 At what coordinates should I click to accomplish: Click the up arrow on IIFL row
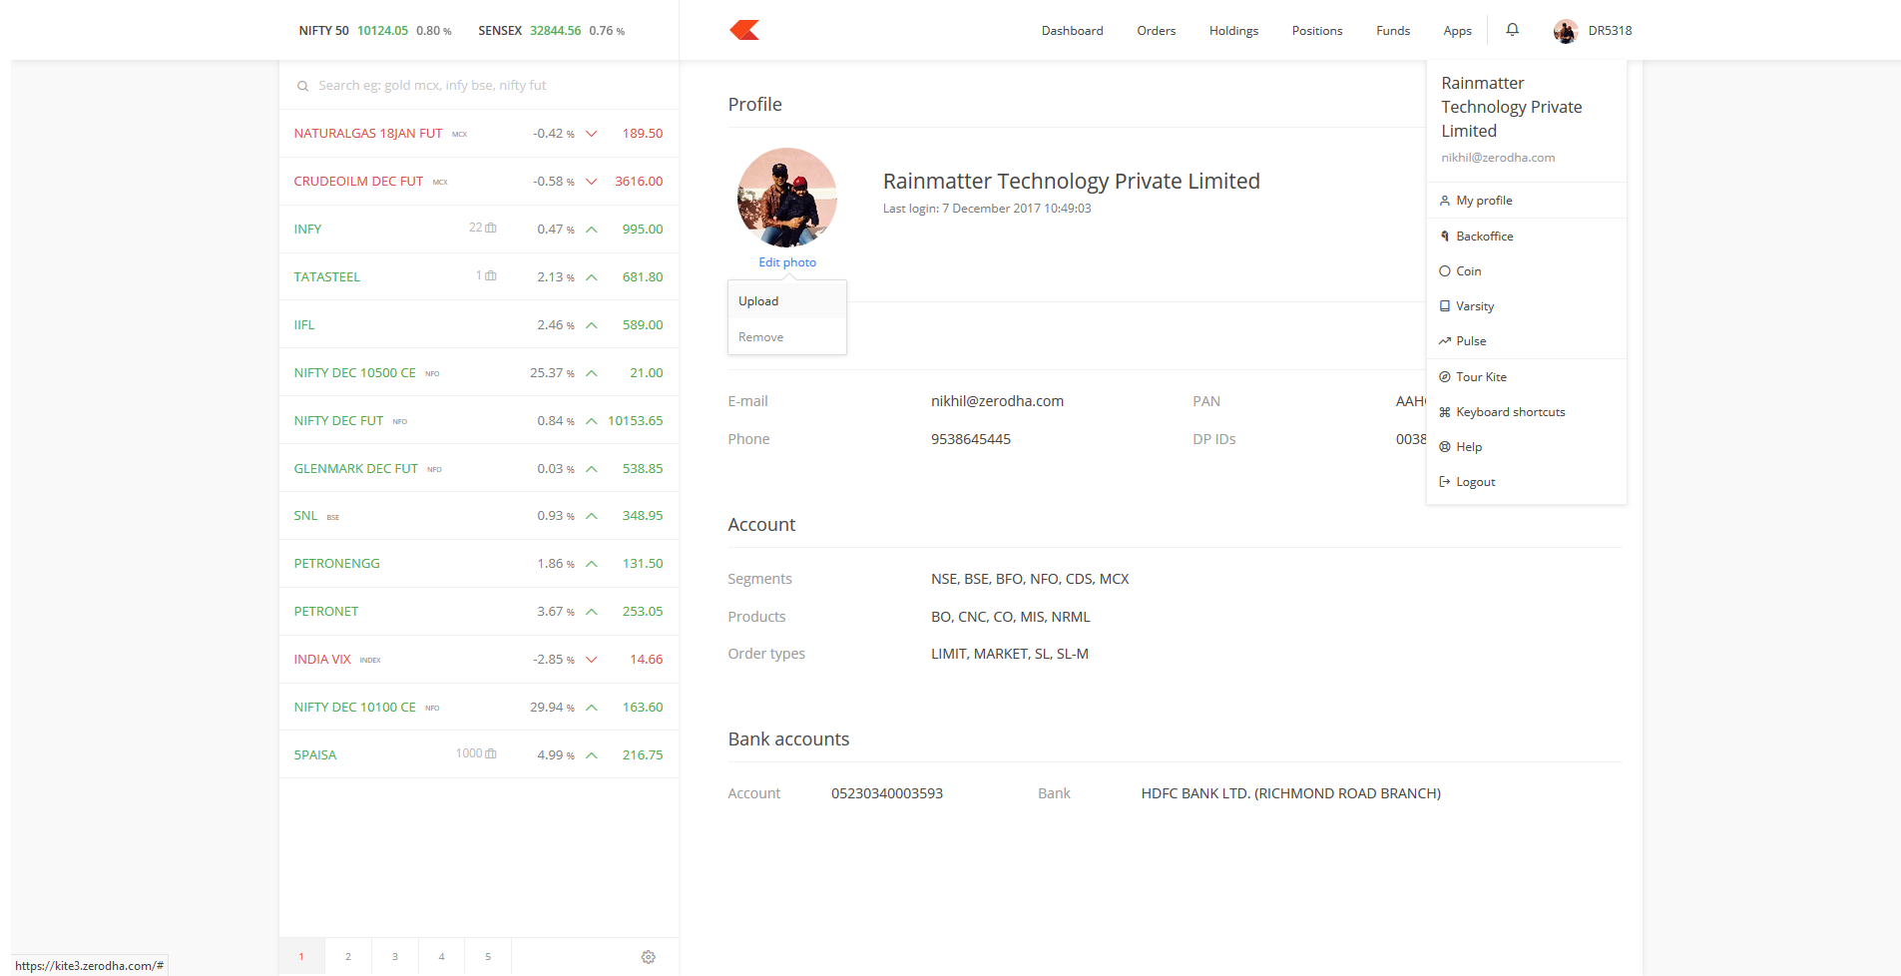592,325
